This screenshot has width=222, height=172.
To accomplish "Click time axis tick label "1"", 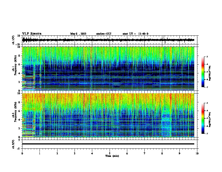I will [x=40, y=153].
